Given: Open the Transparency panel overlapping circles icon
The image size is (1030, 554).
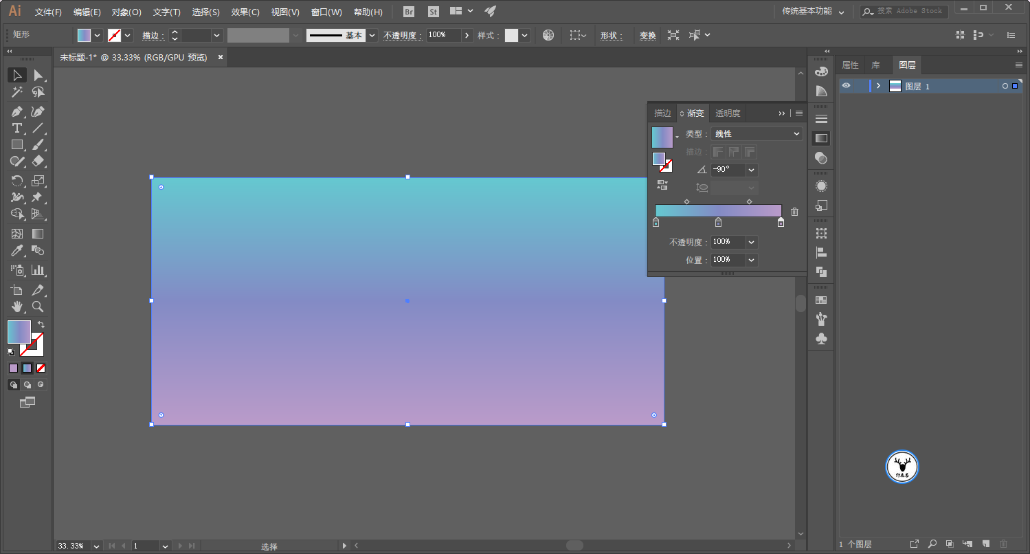Looking at the screenshot, I should (x=821, y=158).
